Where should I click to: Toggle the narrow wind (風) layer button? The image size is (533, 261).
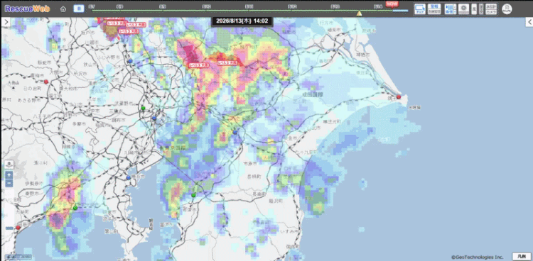click(x=474, y=9)
